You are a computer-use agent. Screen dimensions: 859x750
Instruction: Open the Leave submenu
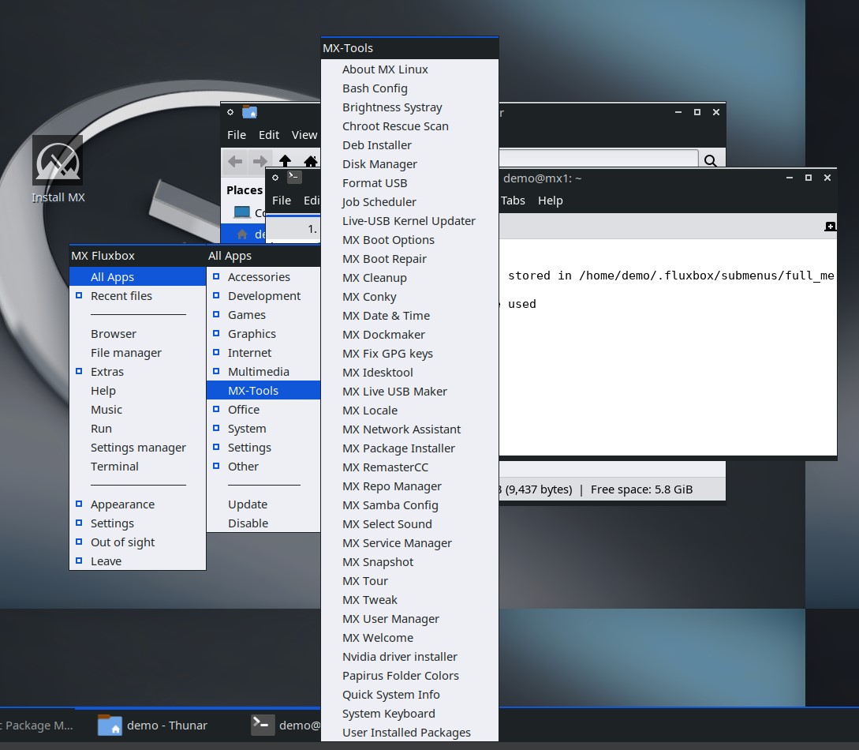(x=137, y=561)
